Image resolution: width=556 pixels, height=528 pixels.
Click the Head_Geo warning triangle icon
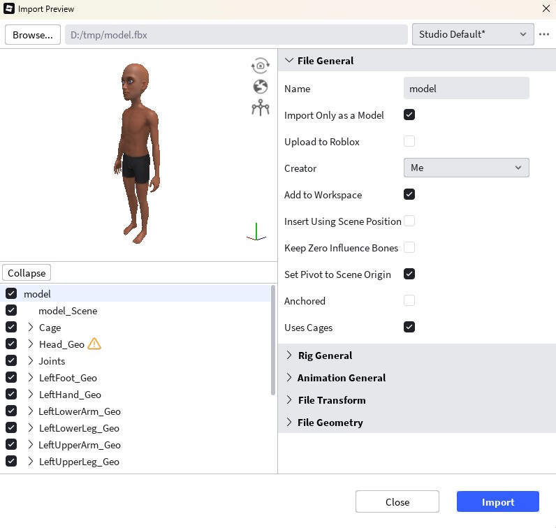pos(94,344)
